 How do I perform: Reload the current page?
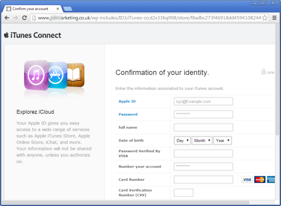tap(24, 18)
